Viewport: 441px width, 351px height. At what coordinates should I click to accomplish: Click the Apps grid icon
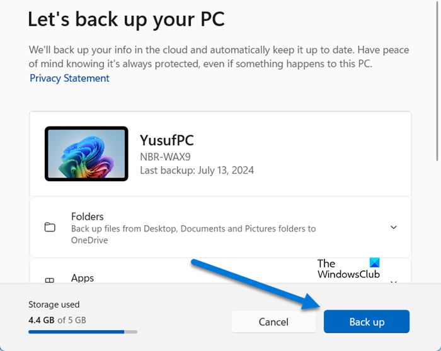50,281
